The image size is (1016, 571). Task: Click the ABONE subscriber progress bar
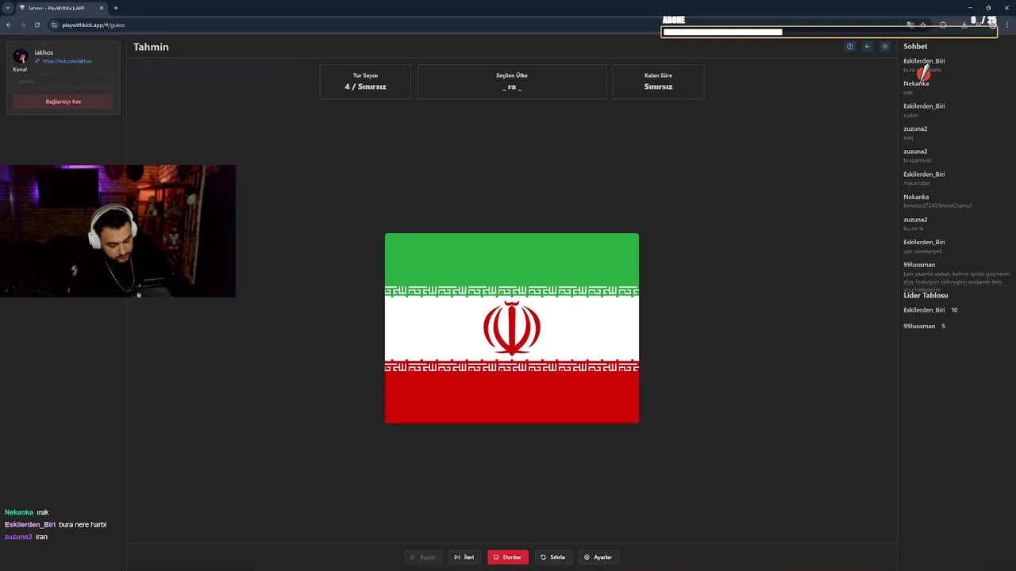pos(829,32)
